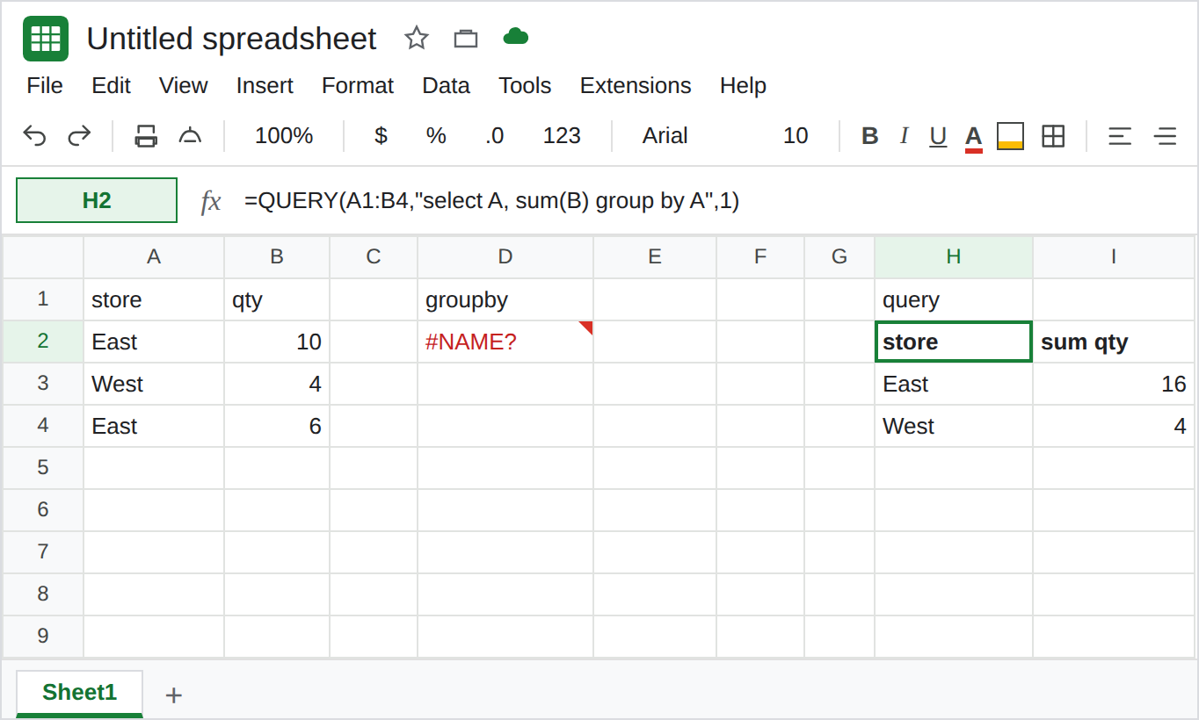
Task: Select row 5 header
Action: (43, 468)
